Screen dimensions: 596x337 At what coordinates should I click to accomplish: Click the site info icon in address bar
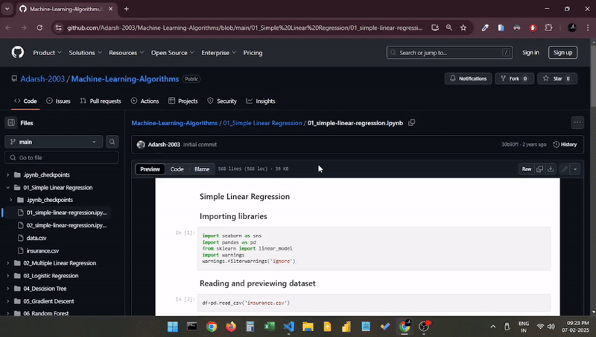[x=58, y=28]
